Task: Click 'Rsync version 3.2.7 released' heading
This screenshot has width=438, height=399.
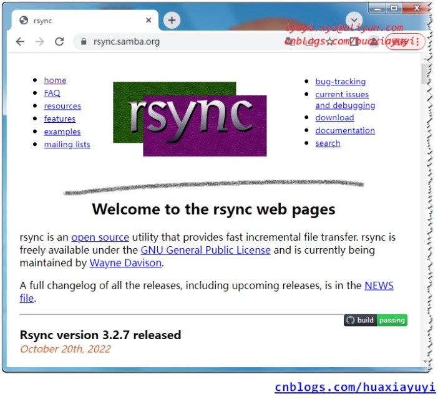Action: coord(100,335)
